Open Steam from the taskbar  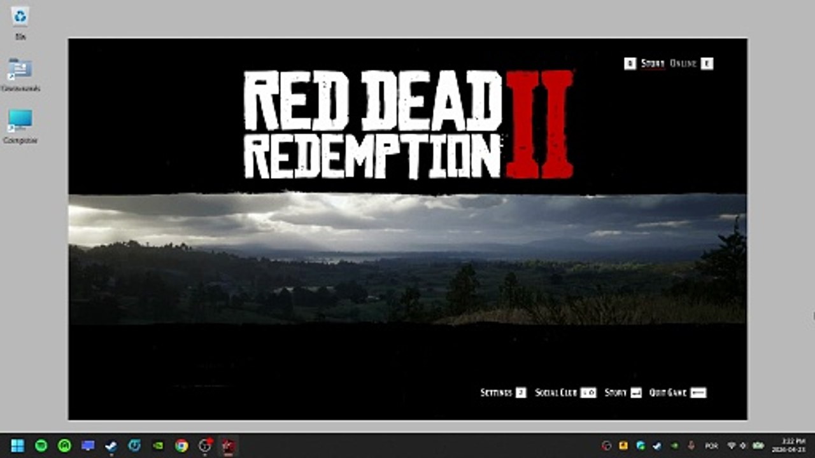[111, 445]
